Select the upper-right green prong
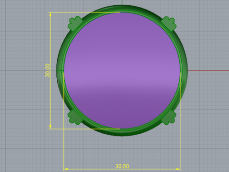 169,23
